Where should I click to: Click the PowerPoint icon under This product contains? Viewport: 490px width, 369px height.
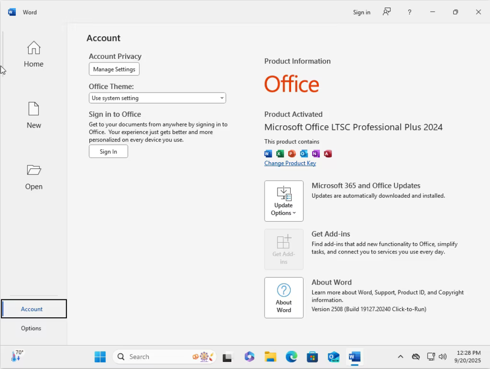[292, 154]
